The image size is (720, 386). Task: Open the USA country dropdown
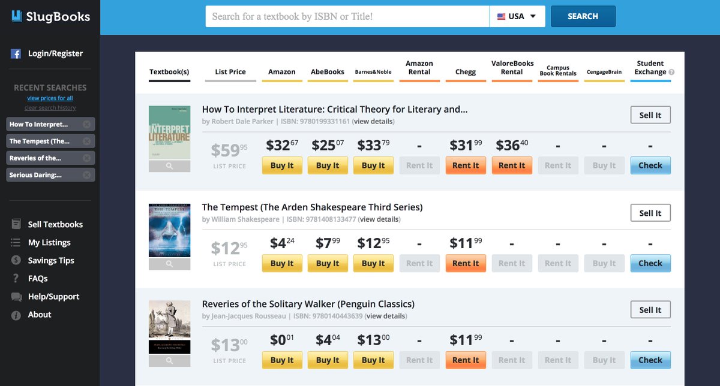tap(517, 16)
